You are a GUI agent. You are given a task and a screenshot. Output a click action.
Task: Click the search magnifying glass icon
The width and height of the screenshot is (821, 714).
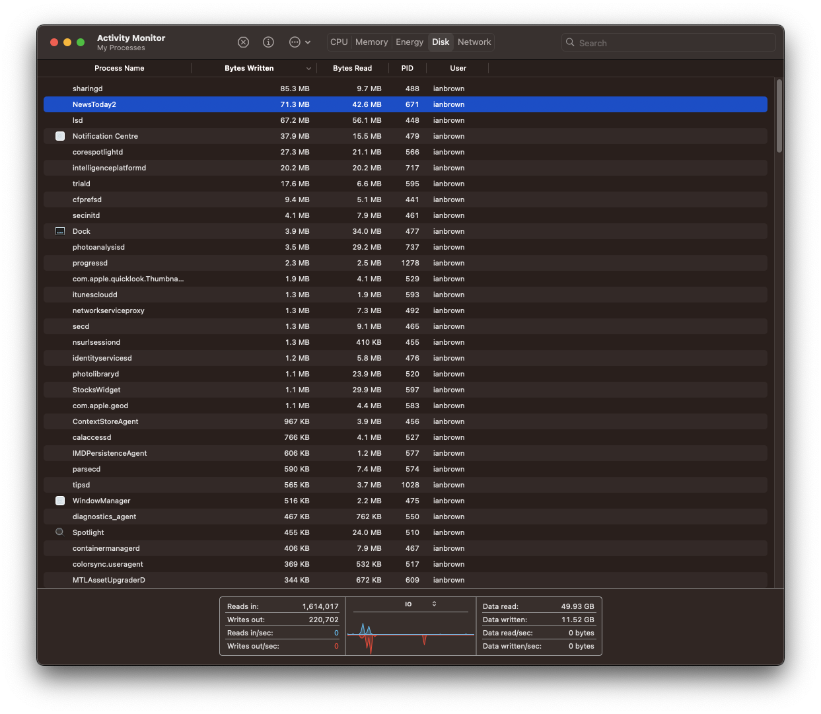pos(570,42)
